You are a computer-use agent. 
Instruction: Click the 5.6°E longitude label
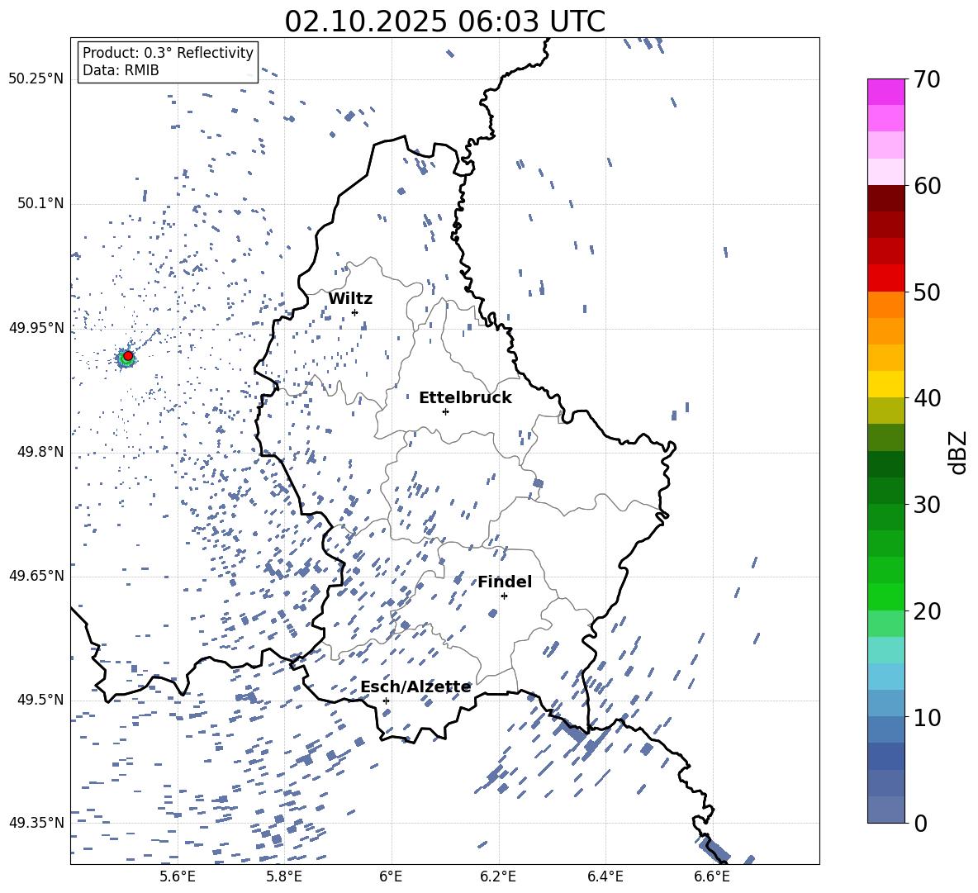[x=177, y=876]
